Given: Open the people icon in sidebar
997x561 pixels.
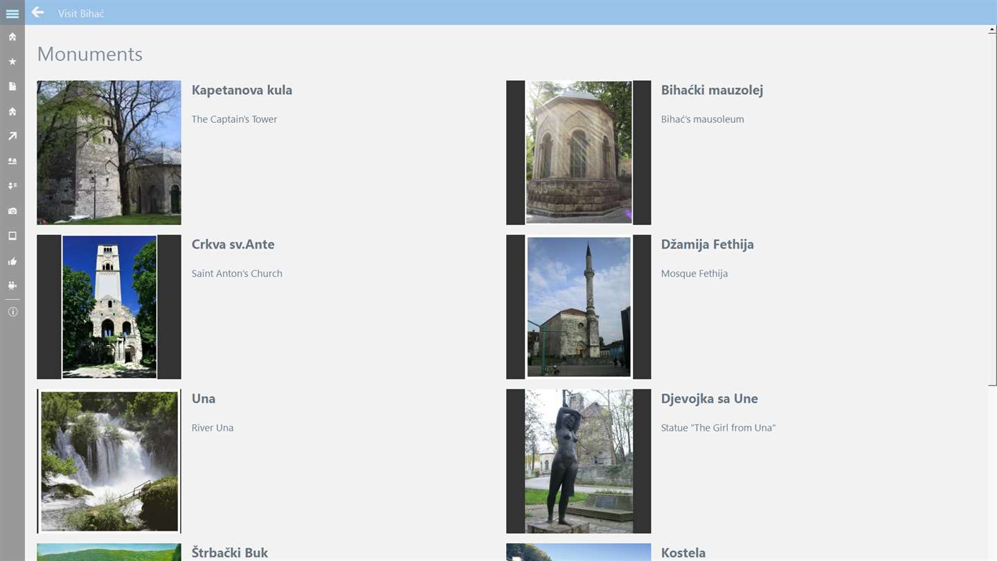Looking at the screenshot, I should click(x=12, y=161).
